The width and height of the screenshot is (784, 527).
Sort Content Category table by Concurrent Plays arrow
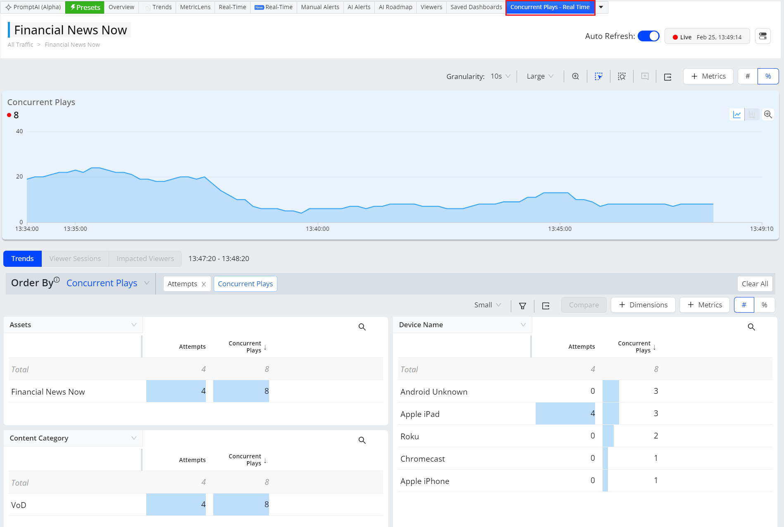[265, 460]
